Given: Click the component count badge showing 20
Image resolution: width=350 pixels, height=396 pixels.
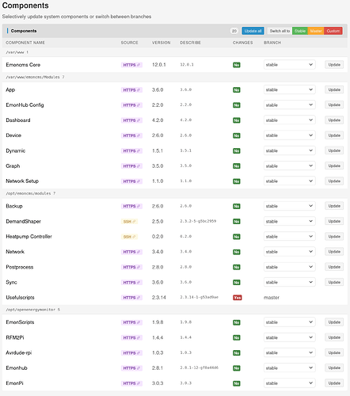Looking at the screenshot, I should 234,31.
